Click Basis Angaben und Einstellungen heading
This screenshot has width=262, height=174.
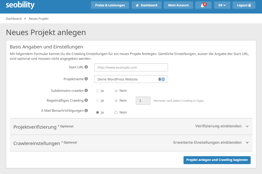pos(46,47)
